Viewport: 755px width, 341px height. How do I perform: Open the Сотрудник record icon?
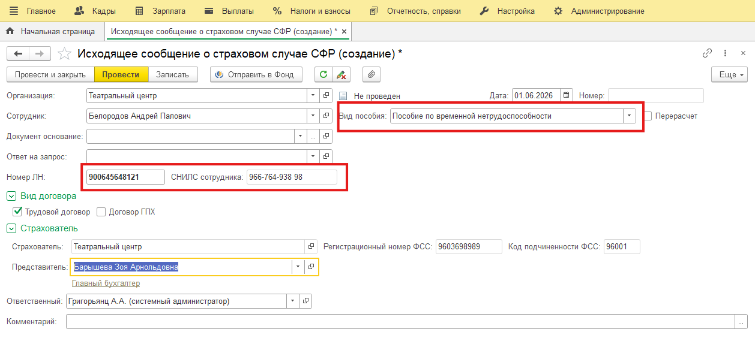326,116
